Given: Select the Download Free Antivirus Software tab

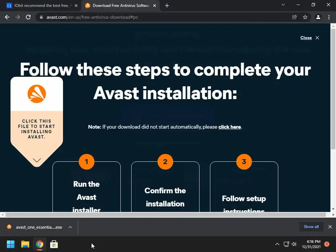Looking at the screenshot, I should pos(121,6).
